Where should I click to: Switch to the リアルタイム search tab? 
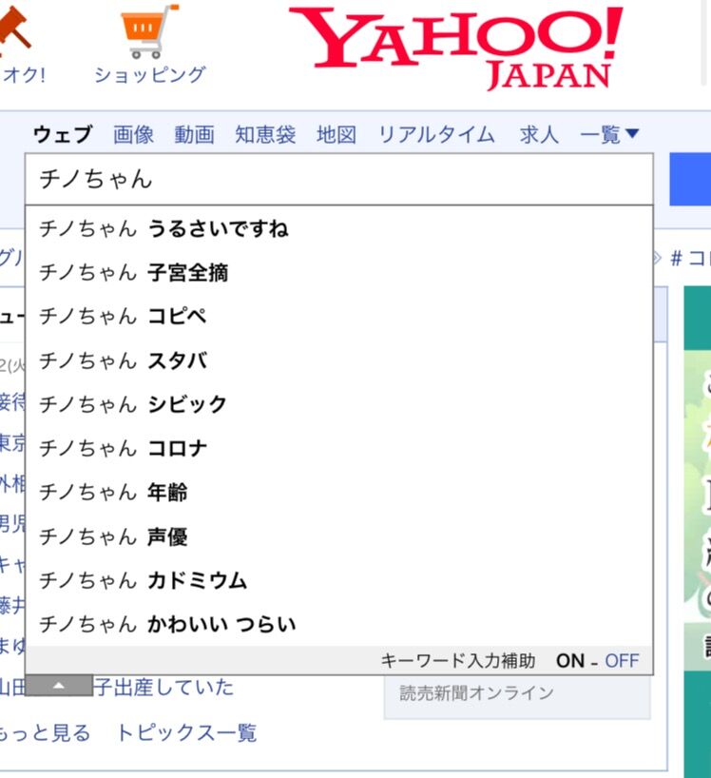tap(437, 134)
